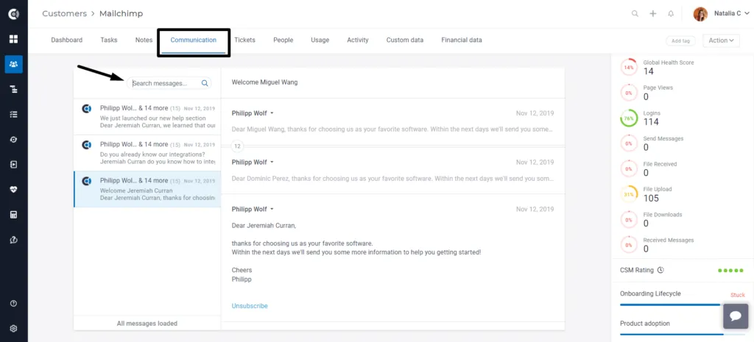
Task: Switch to the Dashboard tab
Action: click(x=67, y=40)
